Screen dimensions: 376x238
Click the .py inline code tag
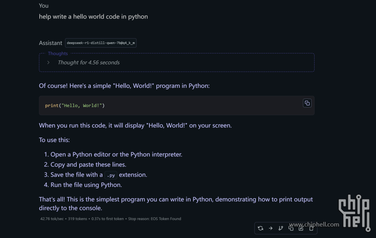coord(111,175)
